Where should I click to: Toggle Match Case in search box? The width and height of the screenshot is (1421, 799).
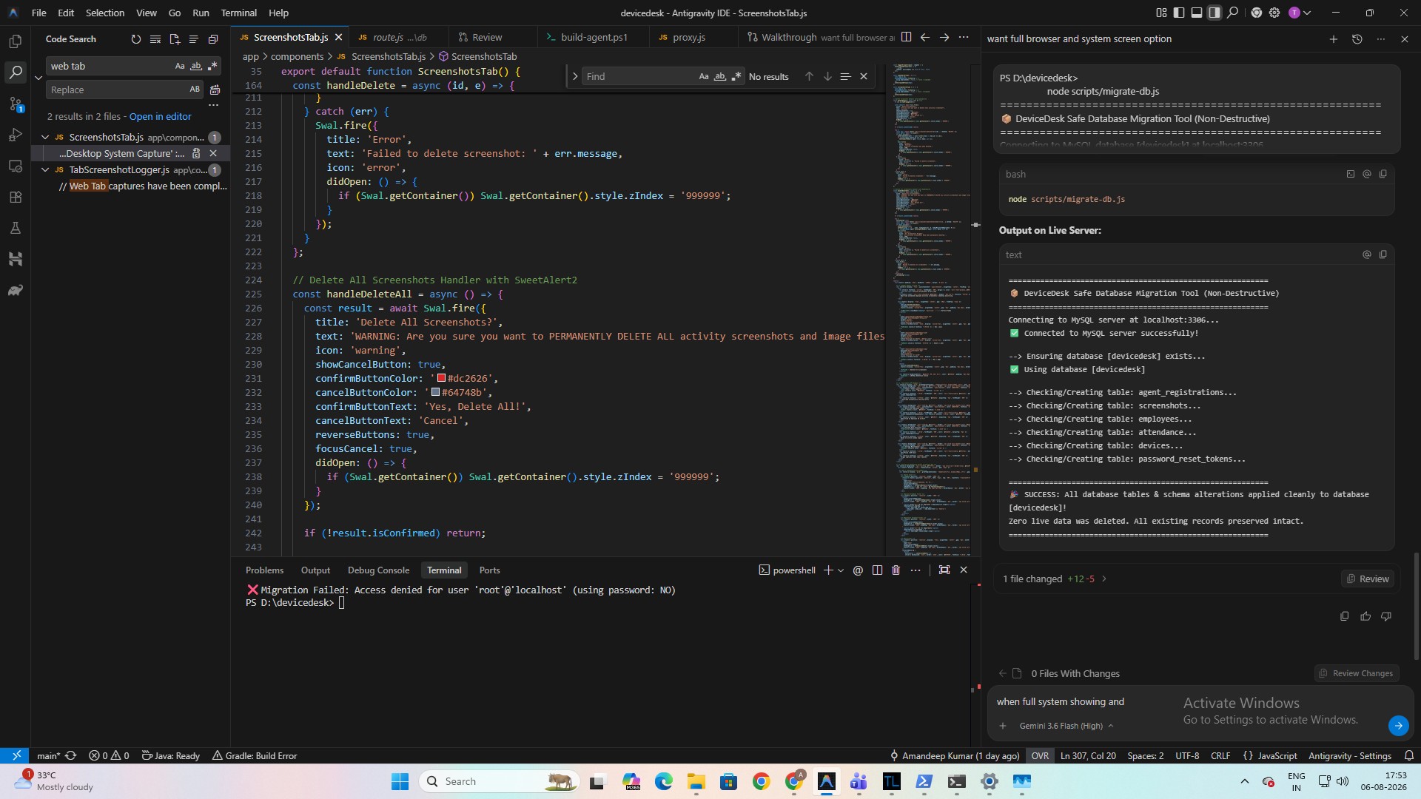pyautogui.click(x=180, y=66)
